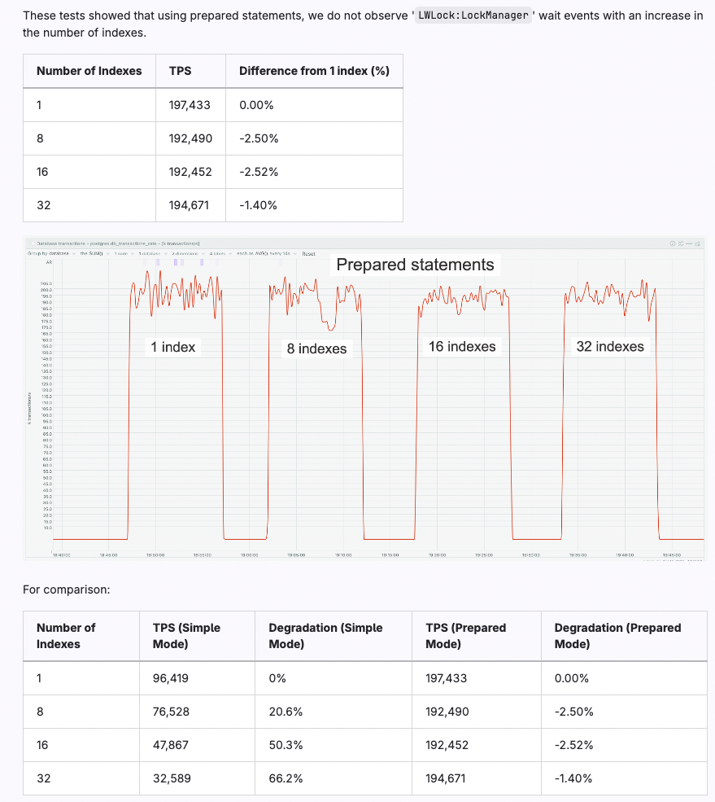Click the info icon in chart header
This screenshot has height=802, width=715.
tap(673, 243)
